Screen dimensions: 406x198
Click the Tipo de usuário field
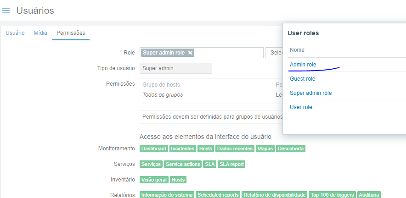pos(175,68)
